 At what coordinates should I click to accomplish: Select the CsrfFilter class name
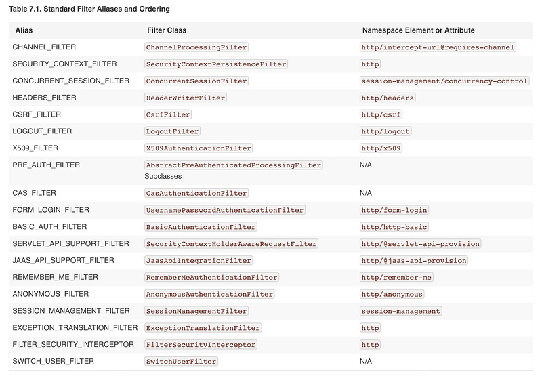coord(169,115)
